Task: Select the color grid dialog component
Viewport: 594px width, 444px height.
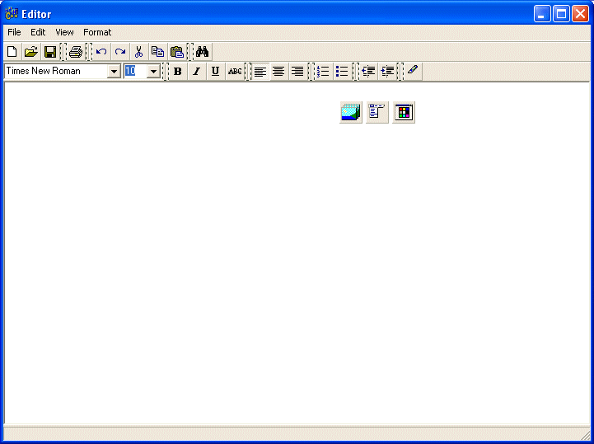Action: (x=404, y=112)
